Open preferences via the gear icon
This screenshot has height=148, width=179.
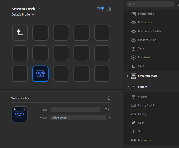pyautogui.click(x=109, y=9)
